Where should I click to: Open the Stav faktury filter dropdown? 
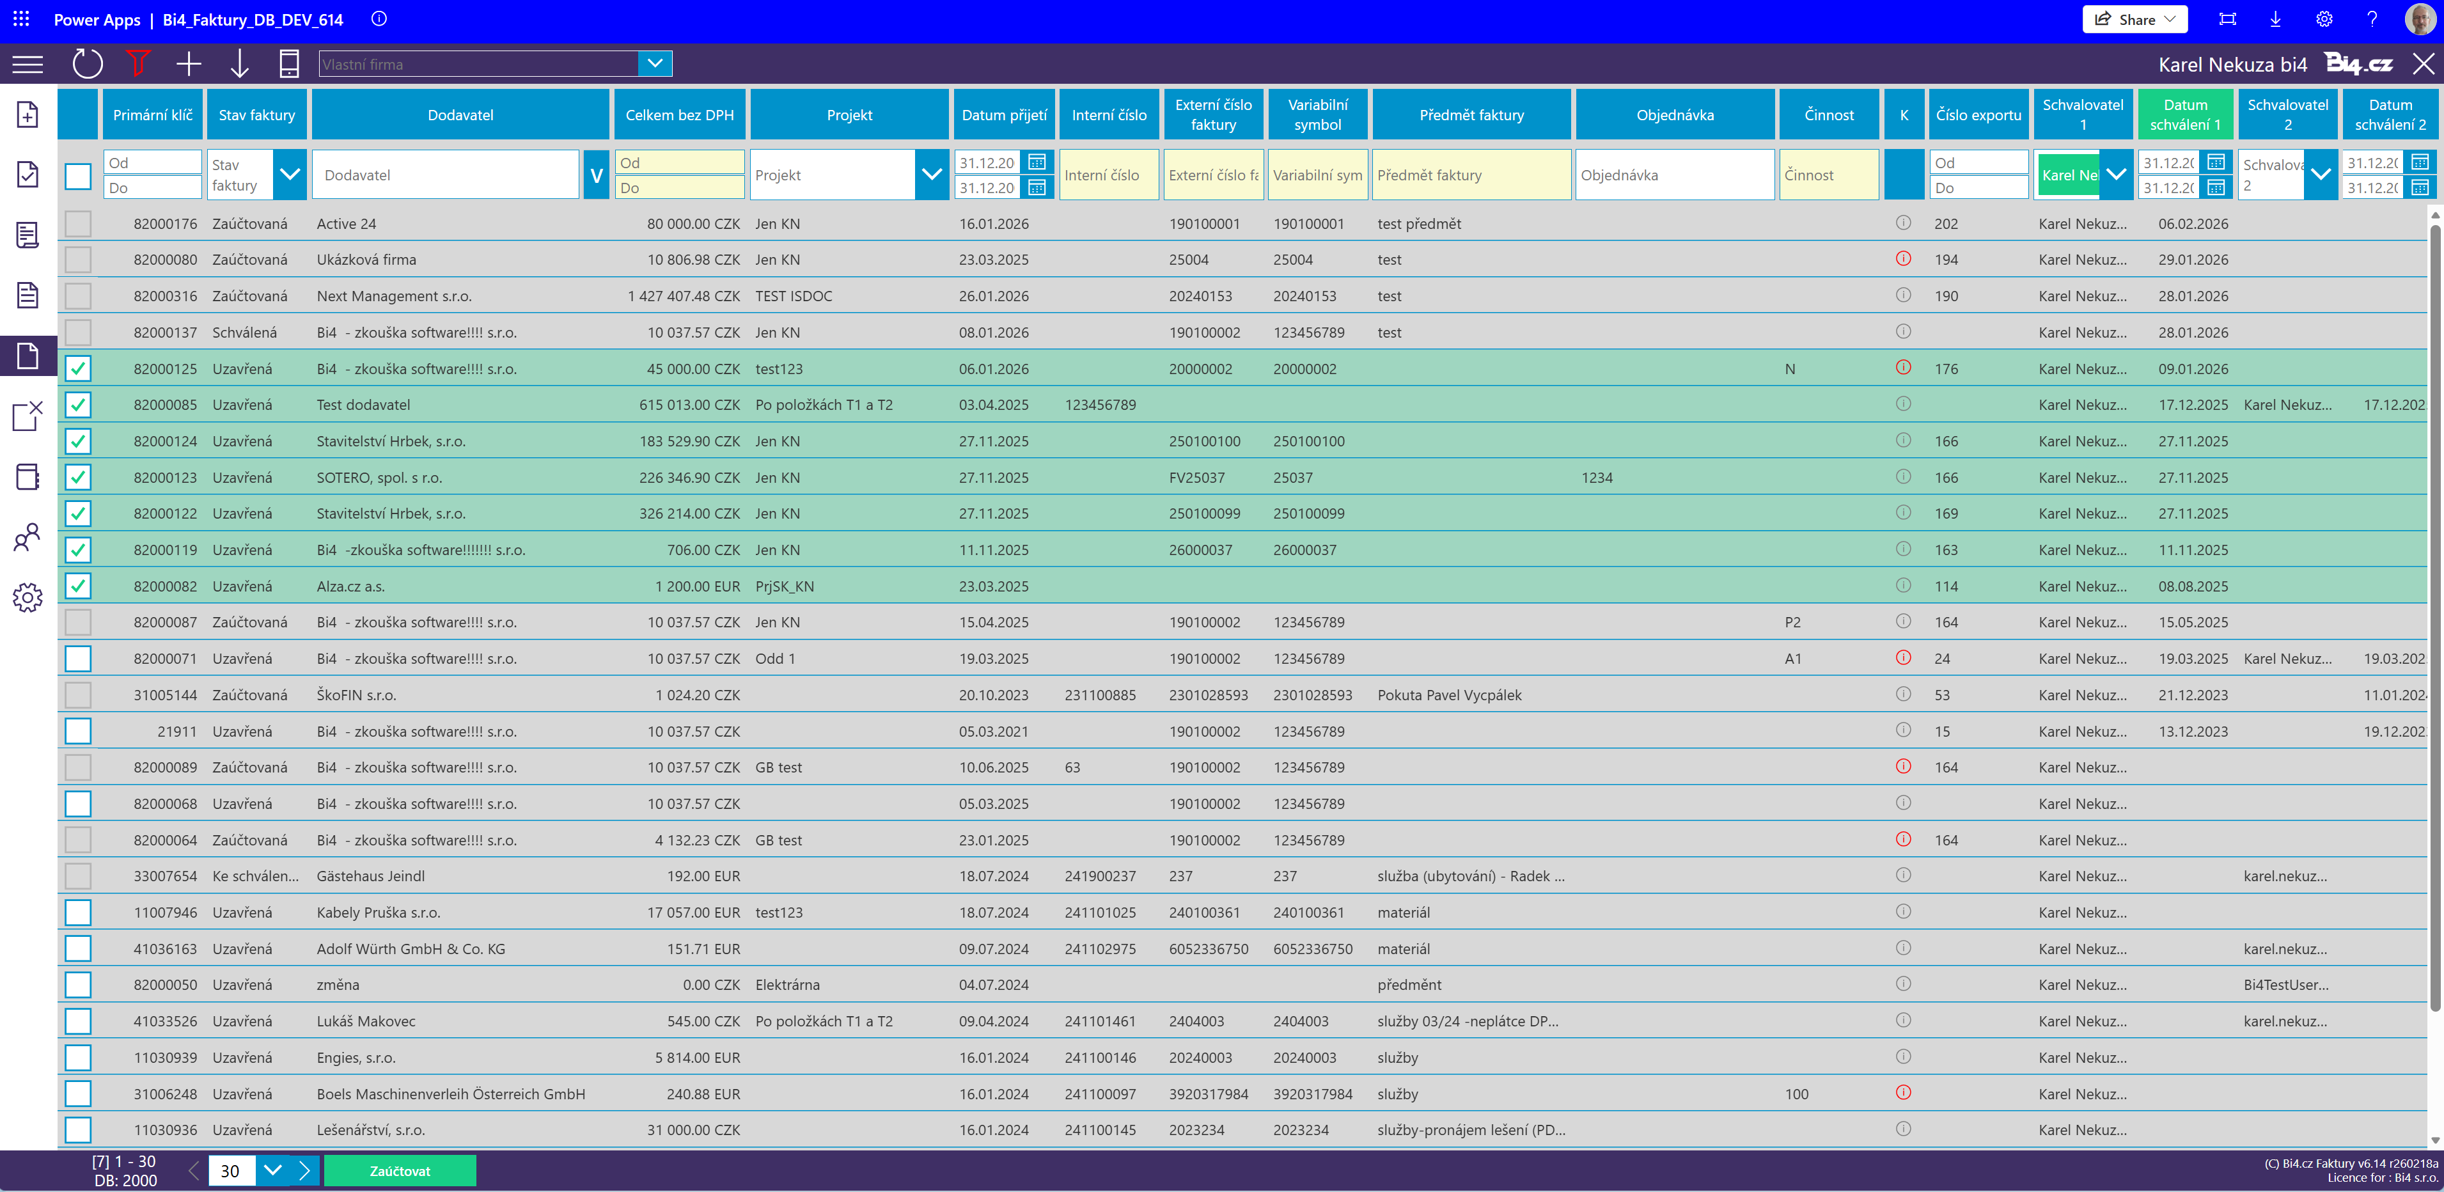coord(290,175)
